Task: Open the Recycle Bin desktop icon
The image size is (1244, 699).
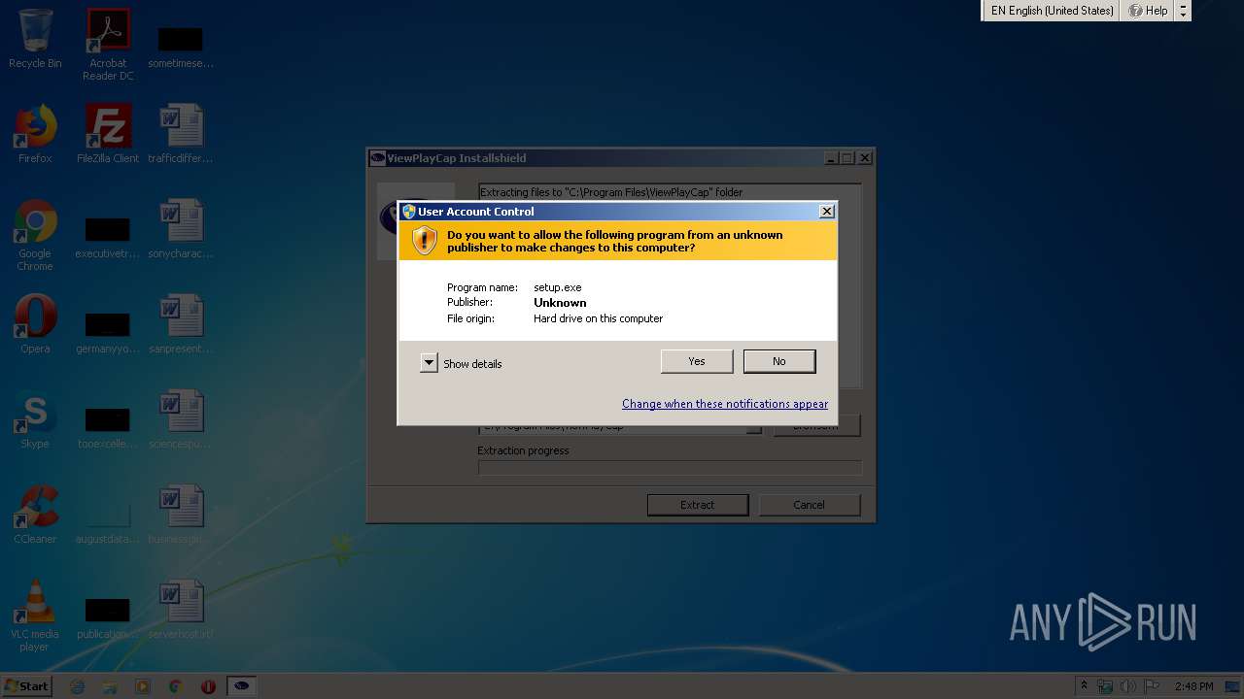Action: [x=35, y=39]
